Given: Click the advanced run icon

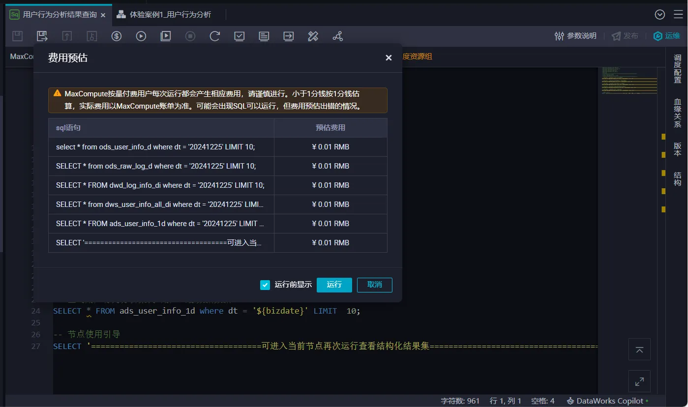Looking at the screenshot, I should coord(166,36).
